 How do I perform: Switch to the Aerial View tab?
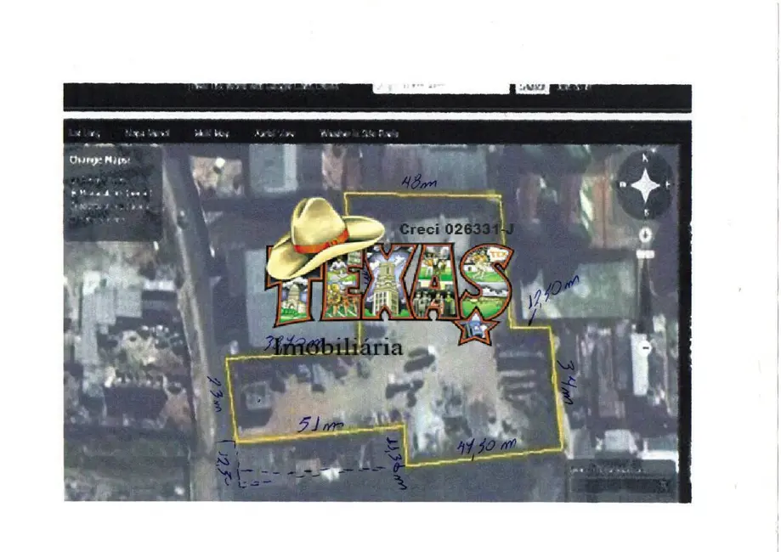(274, 133)
